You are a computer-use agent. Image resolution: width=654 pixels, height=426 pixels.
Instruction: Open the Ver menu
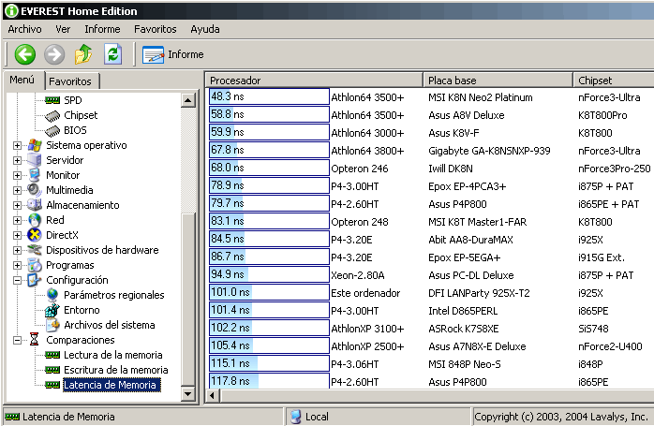point(63,29)
